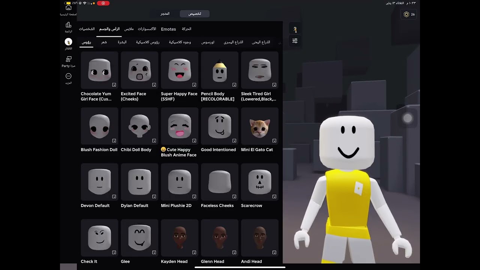Screen dimensions: 480x270
Task: Equip the Mini Plushie 2D head
Action: [x=180, y=182]
